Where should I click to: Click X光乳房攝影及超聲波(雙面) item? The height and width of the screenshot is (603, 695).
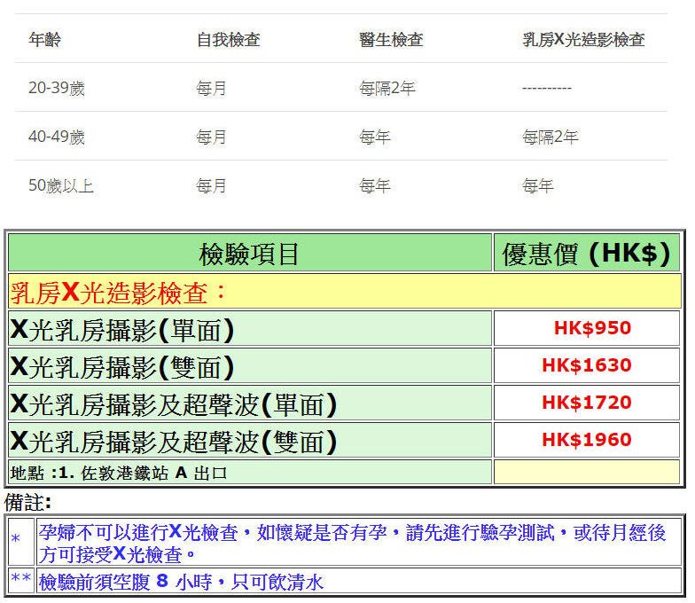coord(174,442)
